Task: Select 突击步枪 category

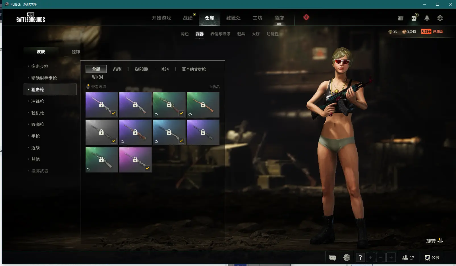Action: click(40, 66)
